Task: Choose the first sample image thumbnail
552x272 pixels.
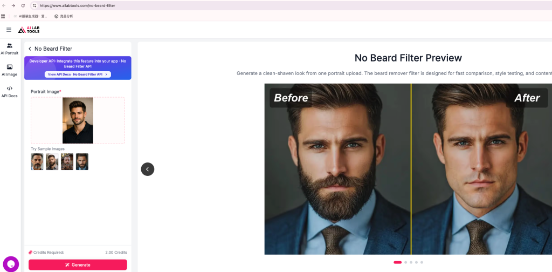Action: click(x=37, y=162)
